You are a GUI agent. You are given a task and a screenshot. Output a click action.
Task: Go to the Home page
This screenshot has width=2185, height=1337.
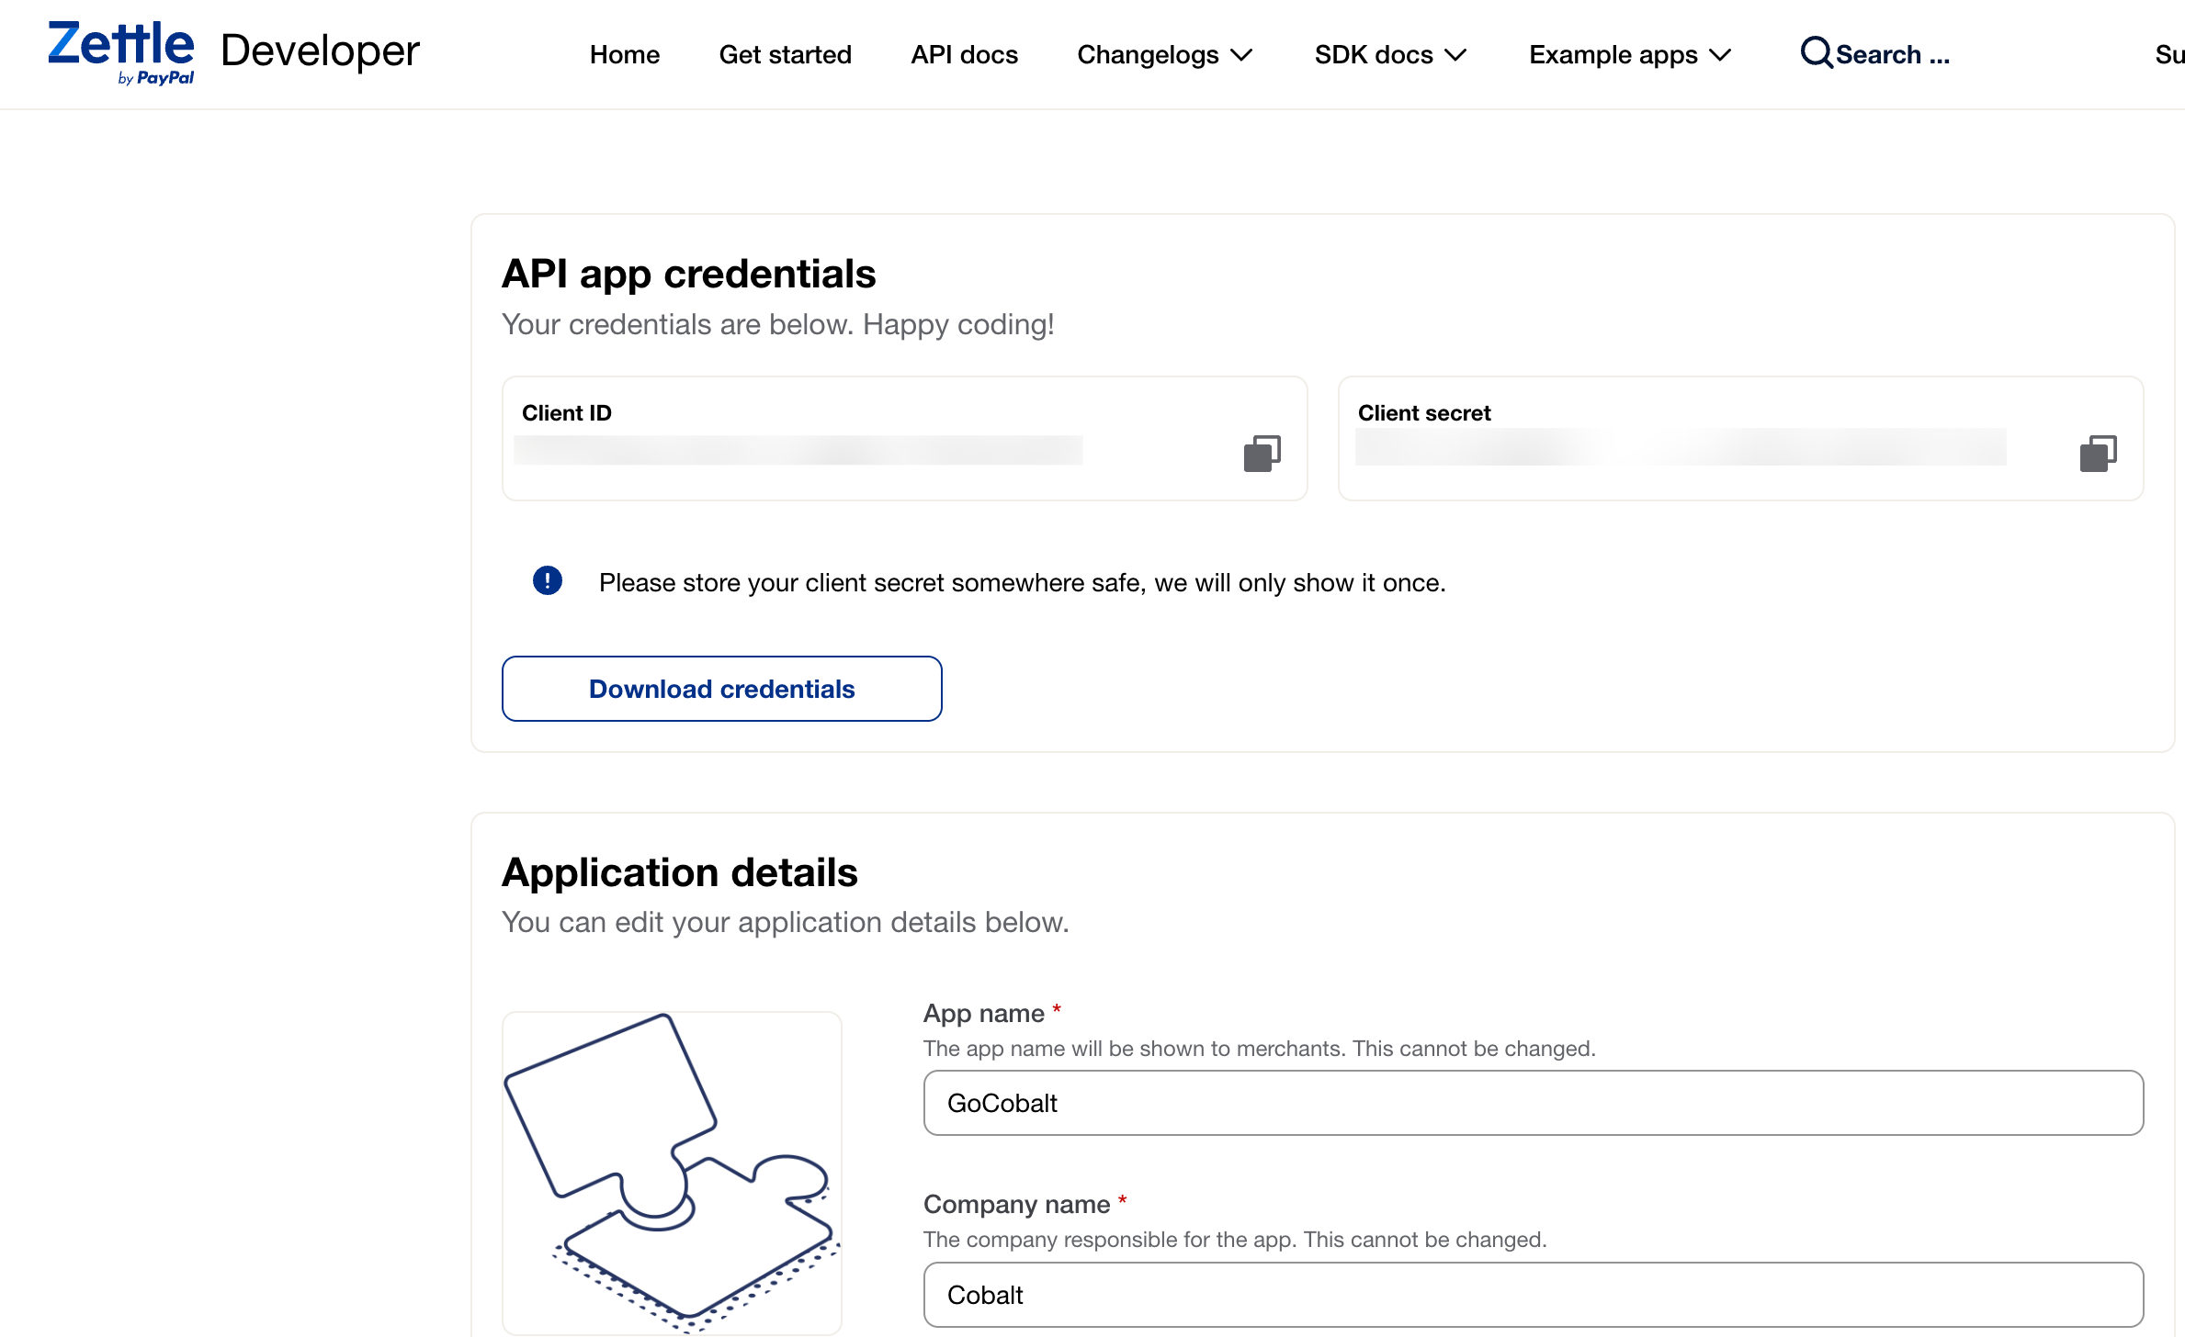[x=625, y=55]
